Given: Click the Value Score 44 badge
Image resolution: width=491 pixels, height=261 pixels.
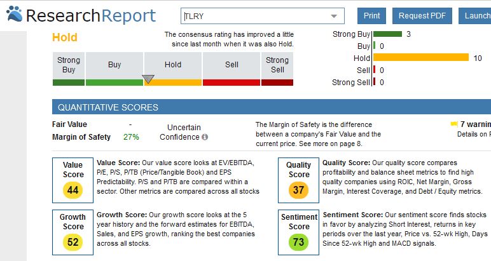Looking at the screenshot, I should tap(73, 189).
